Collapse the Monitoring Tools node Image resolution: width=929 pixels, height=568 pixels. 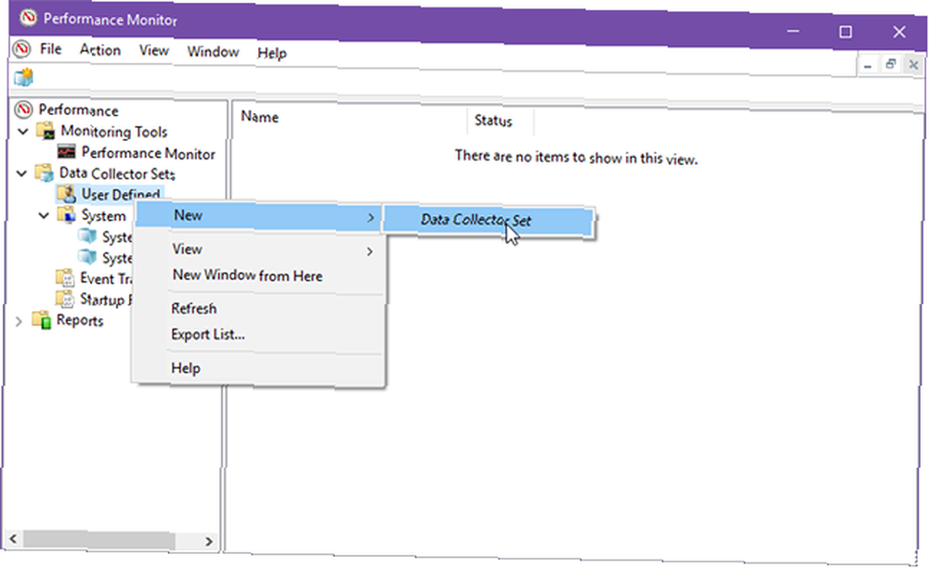(x=23, y=132)
